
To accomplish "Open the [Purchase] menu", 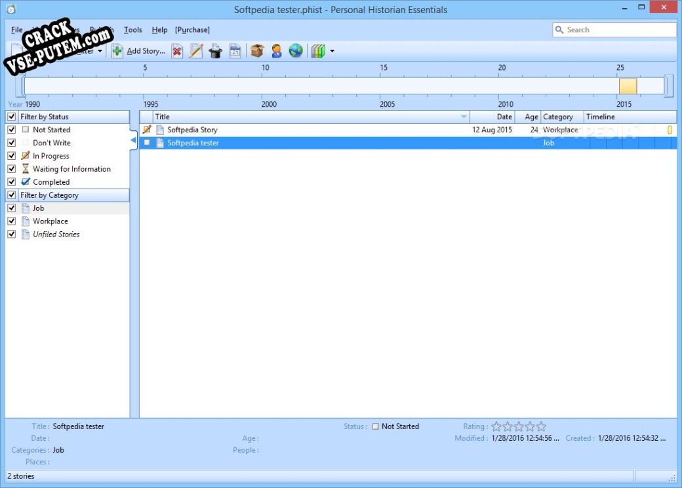I will [192, 29].
